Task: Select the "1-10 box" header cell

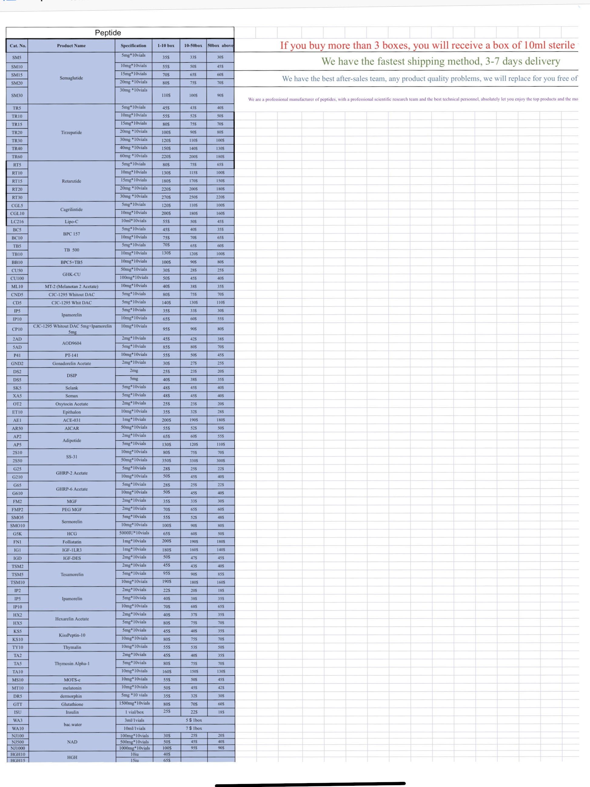Action: click(166, 45)
